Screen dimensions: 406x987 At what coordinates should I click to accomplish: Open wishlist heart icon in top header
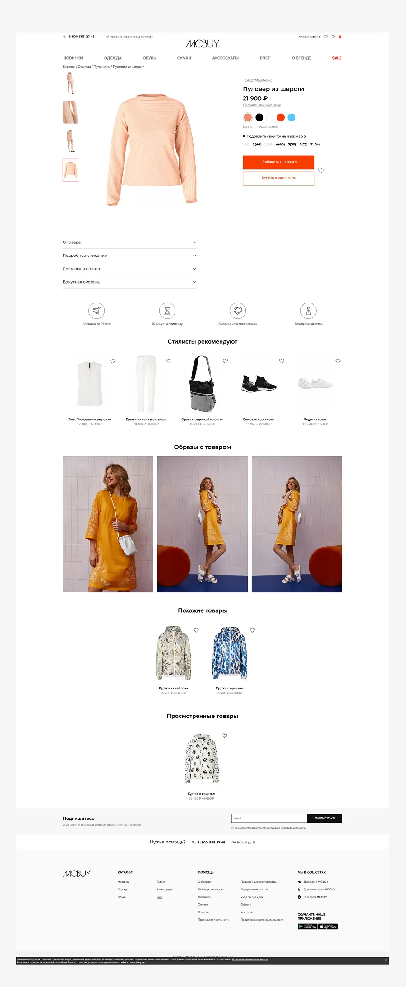(326, 37)
